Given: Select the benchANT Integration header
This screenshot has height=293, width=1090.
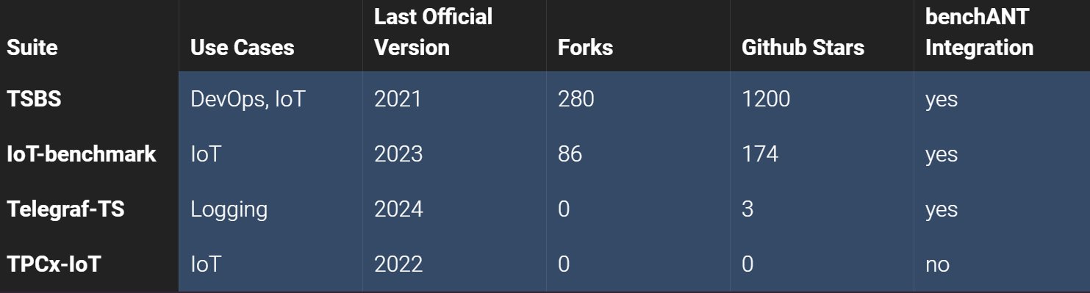Looking at the screenshot, I should pyautogui.click(x=979, y=32).
